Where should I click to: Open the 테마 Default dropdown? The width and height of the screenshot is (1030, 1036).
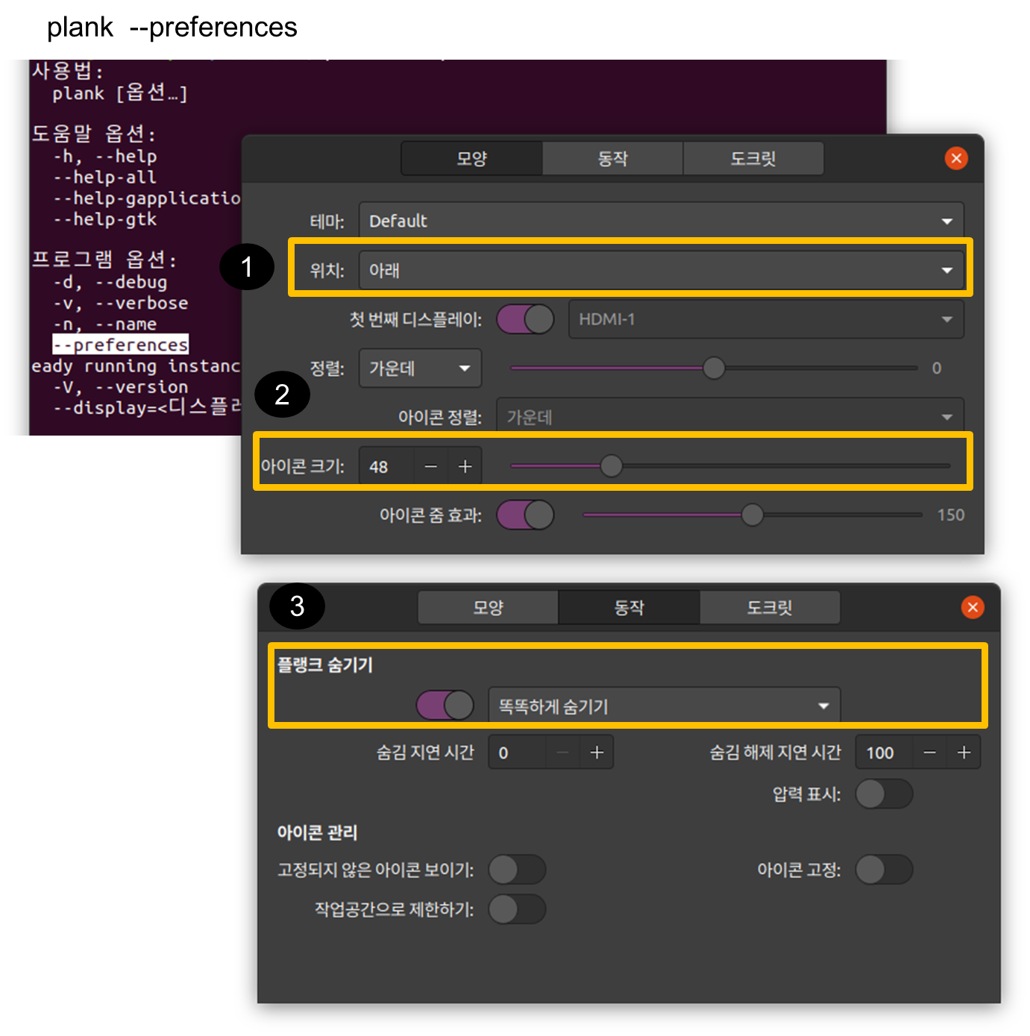pos(661,221)
